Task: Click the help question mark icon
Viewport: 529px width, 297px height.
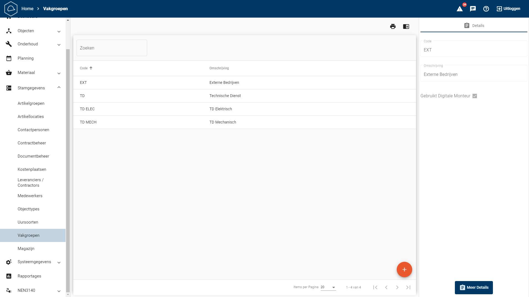Action: pyautogui.click(x=486, y=9)
